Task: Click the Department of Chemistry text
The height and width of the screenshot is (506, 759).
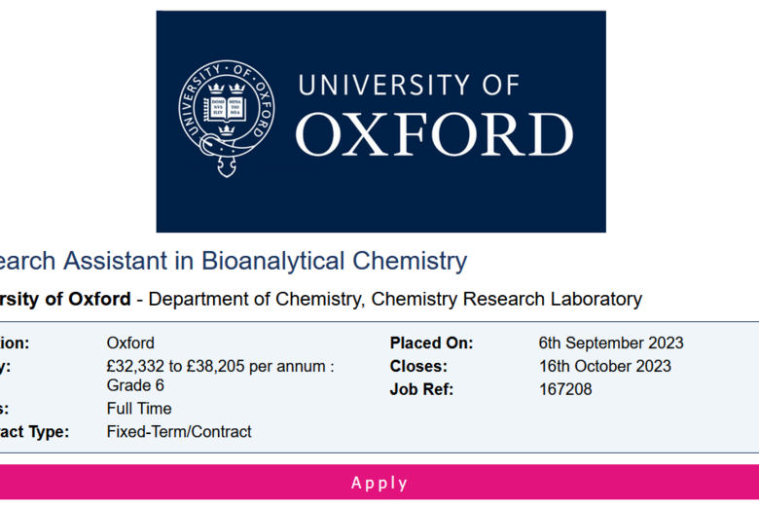Action: (255, 300)
